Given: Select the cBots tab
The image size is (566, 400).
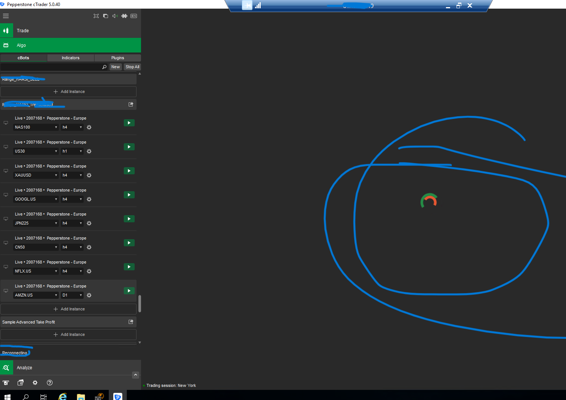Looking at the screenshot, I should pos(23,58).
